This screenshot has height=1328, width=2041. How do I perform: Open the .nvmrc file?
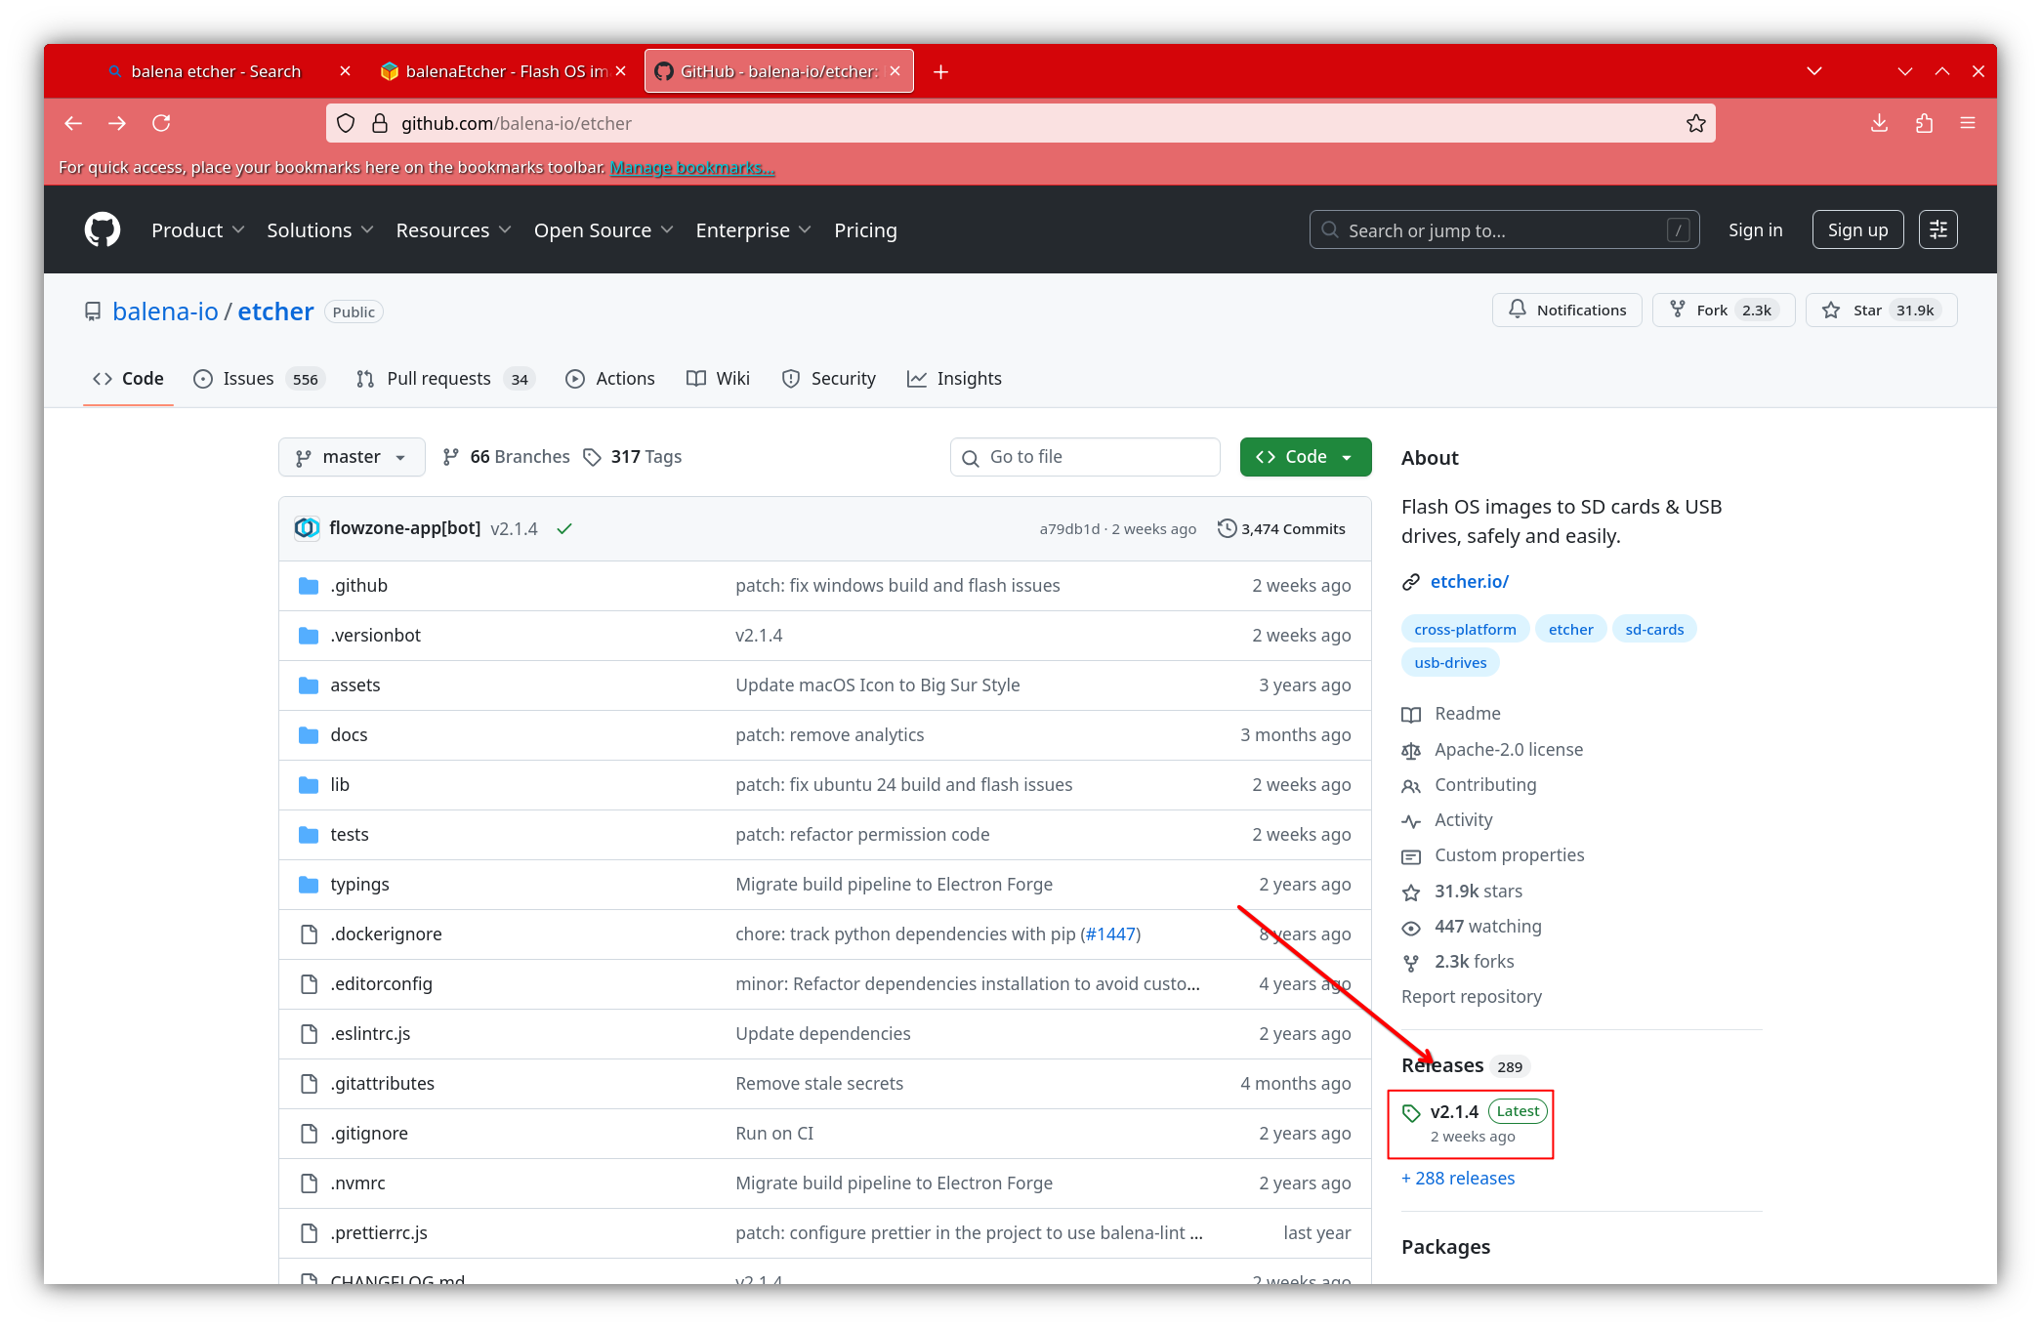pos(357,1183)
